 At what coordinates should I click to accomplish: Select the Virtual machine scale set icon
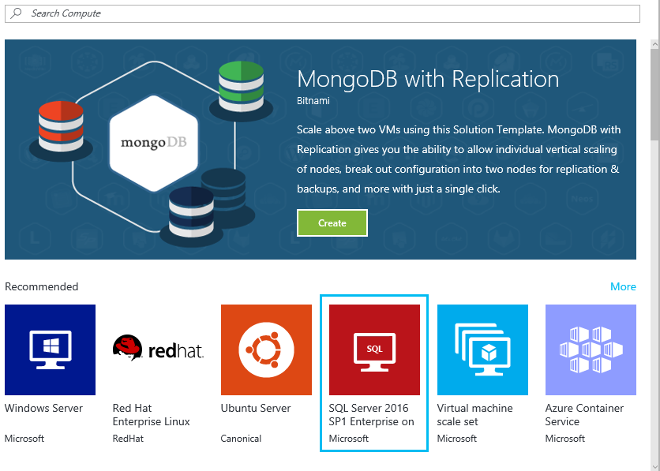tap(482, 350)
